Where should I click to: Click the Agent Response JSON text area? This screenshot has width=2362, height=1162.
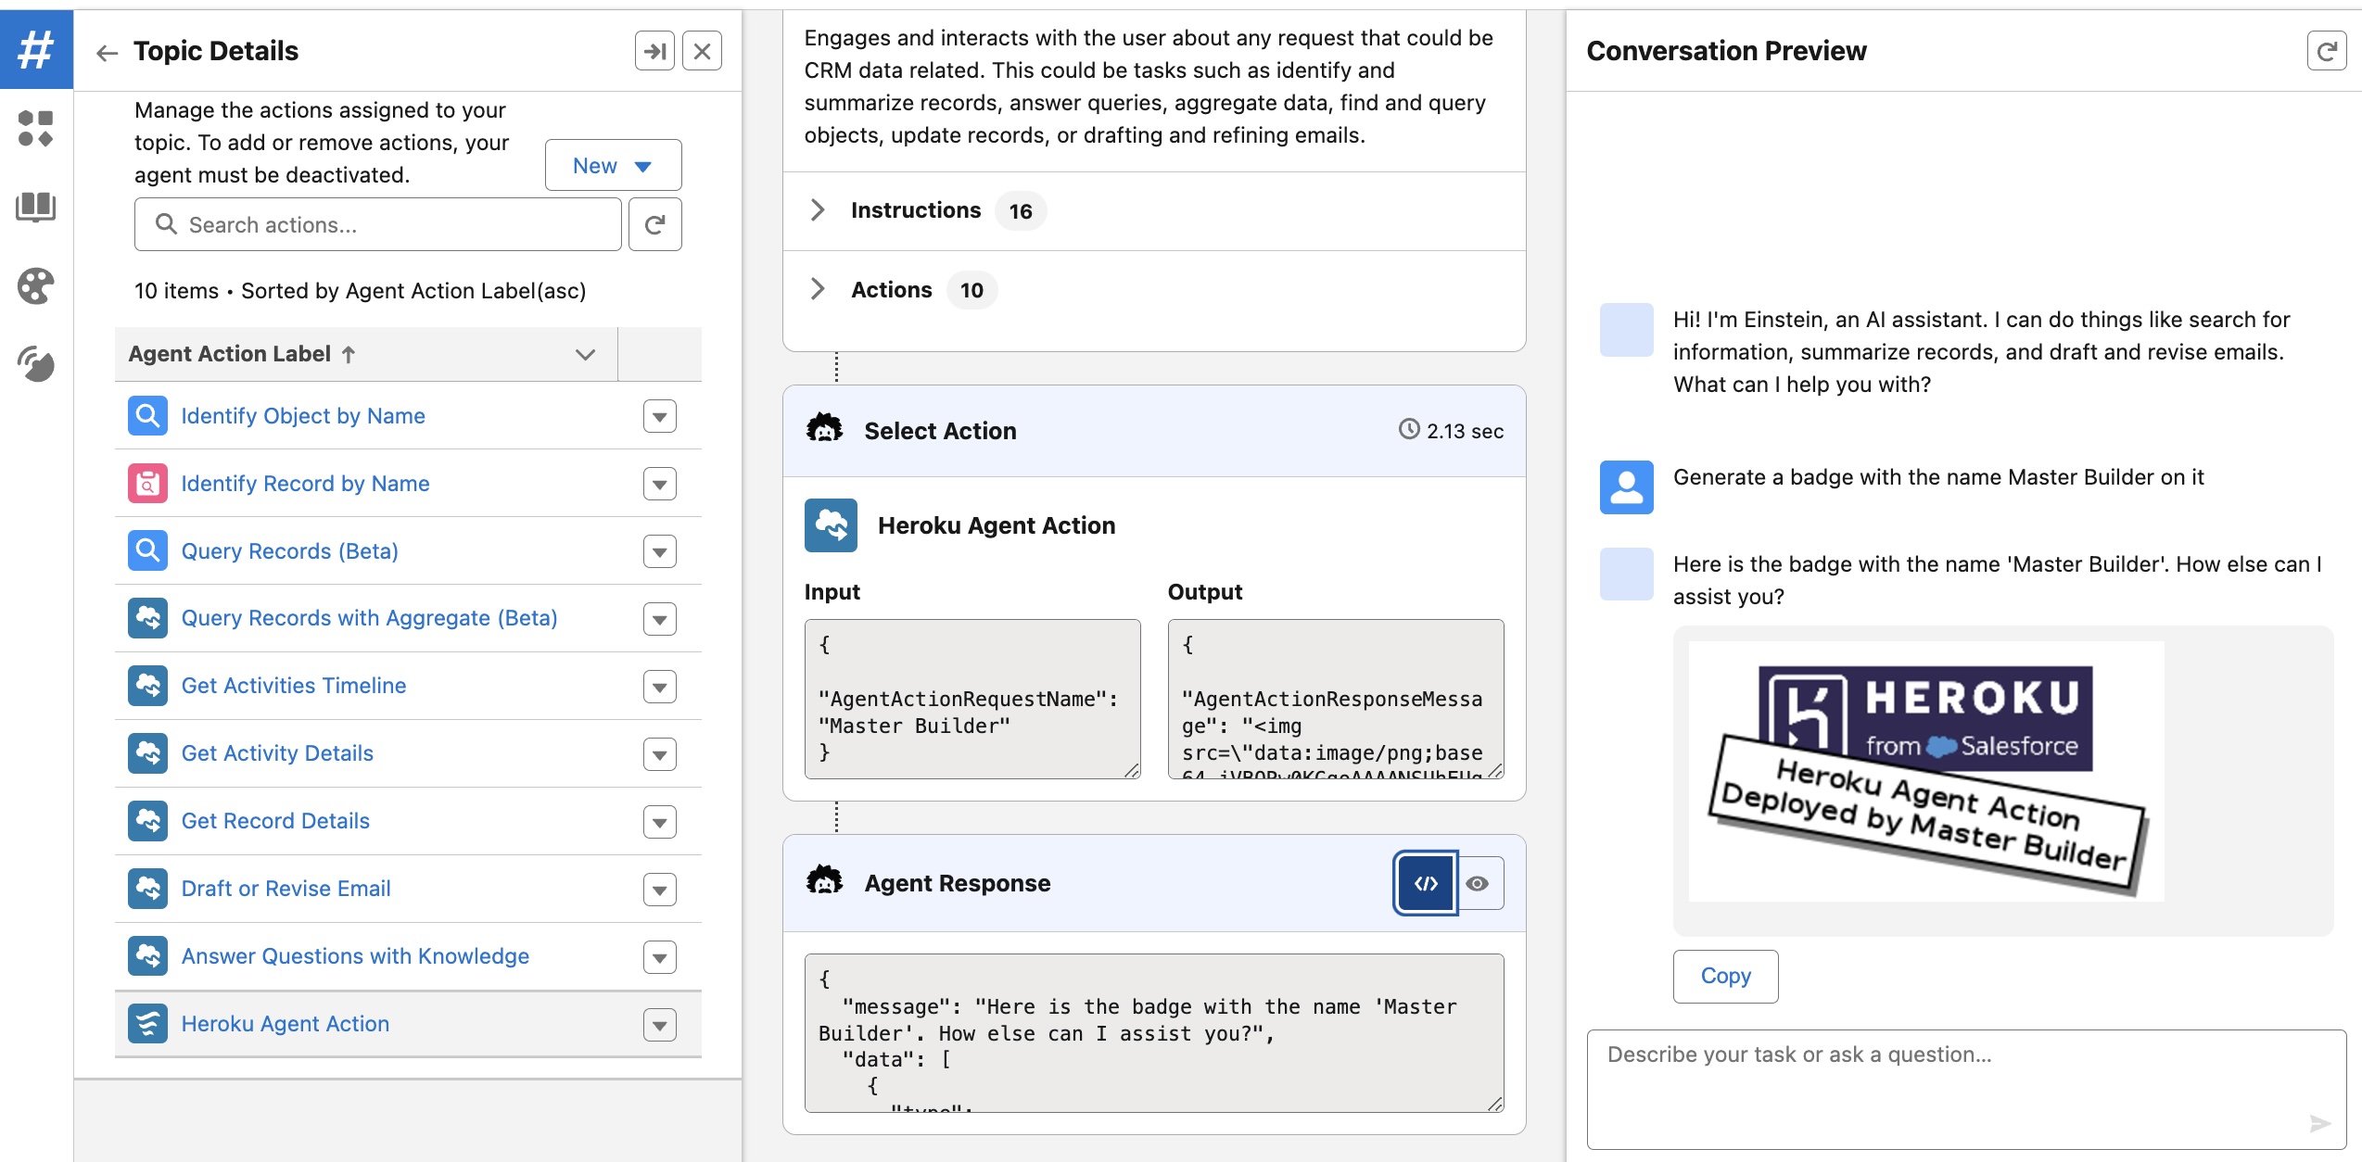coord(1154,1032)
